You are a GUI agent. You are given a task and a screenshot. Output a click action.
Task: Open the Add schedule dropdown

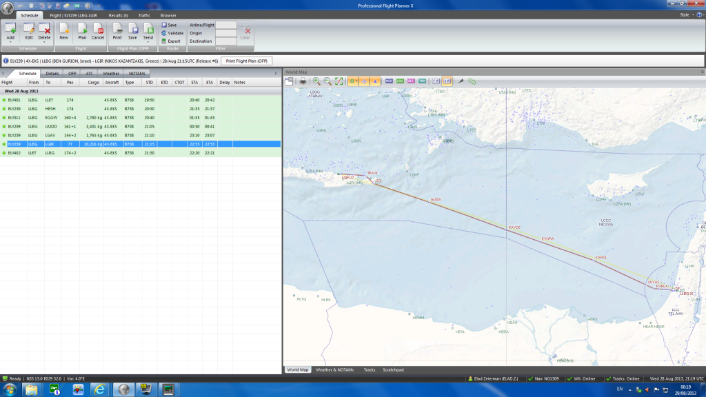click(x=10, y=43)
